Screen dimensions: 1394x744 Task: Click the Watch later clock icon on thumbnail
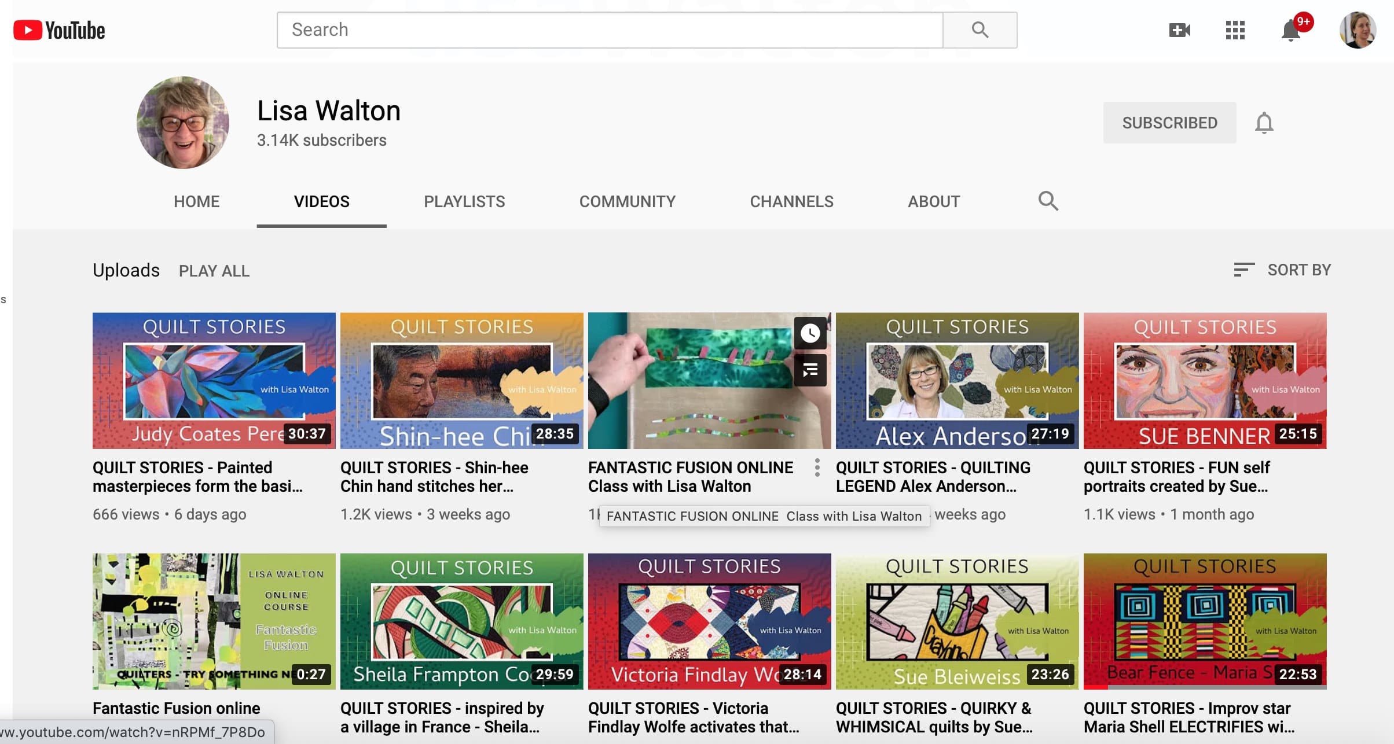pos(810,333)
